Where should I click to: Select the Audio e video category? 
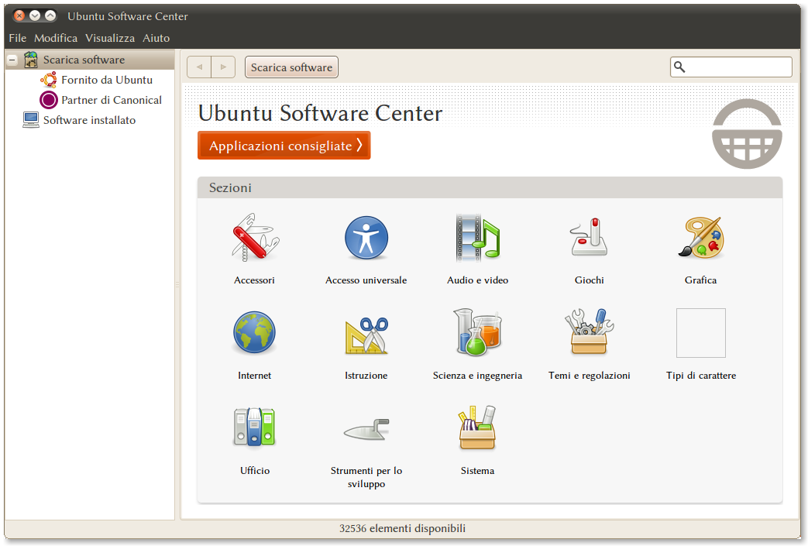[x=477, y=237]
